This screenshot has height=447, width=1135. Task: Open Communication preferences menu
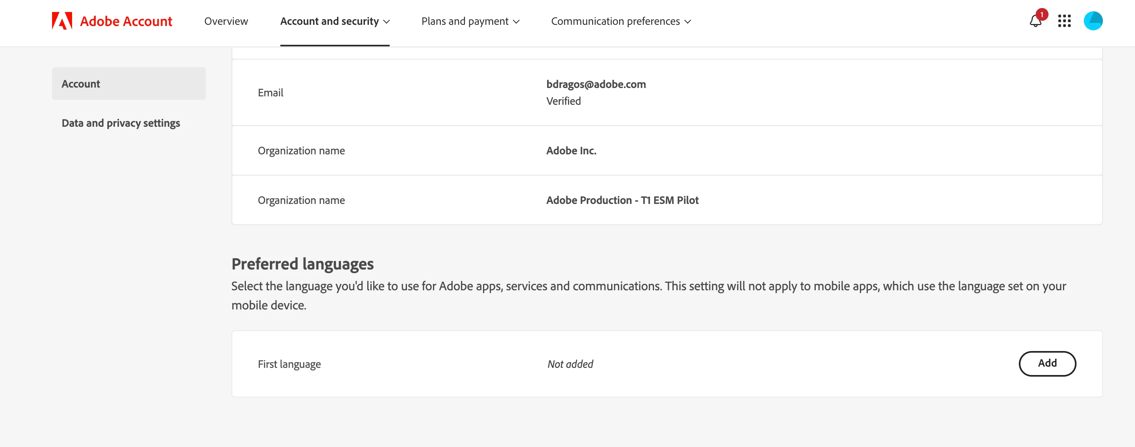click(x=615, y=21)
